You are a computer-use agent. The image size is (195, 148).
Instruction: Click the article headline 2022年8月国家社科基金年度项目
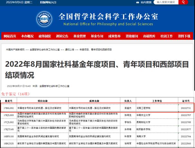tap(97, 70)
